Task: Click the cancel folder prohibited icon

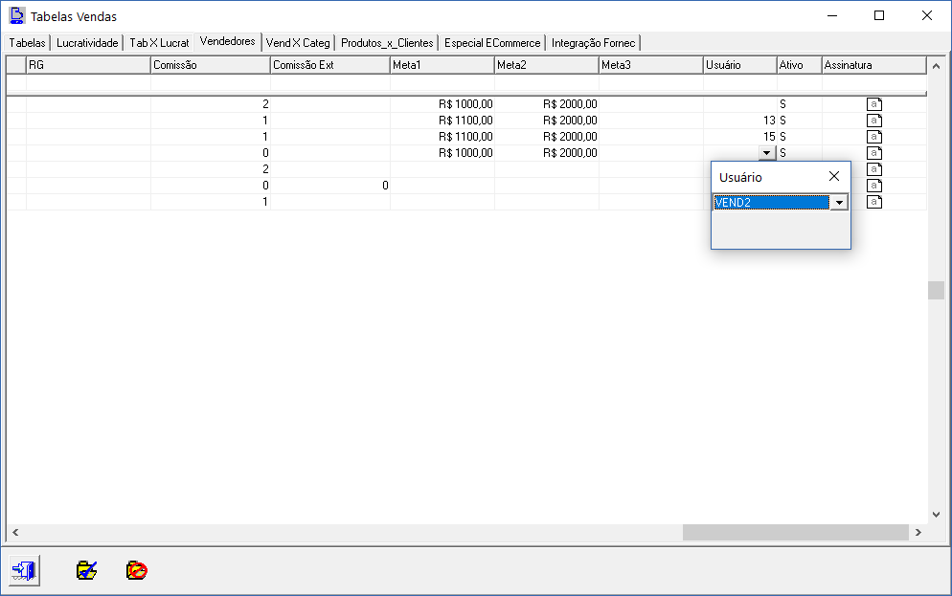Action: [x=137, y=570]
